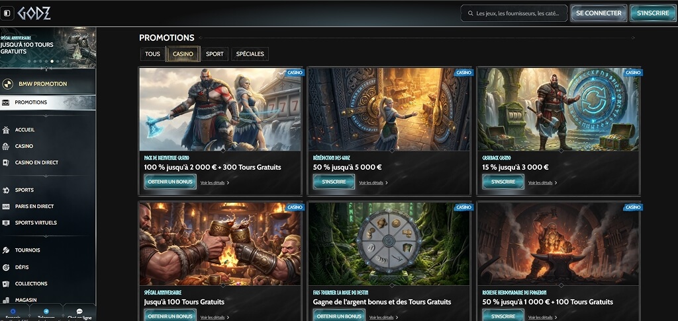Click the 'CASHBACK CASINO' label

[497, 159]
